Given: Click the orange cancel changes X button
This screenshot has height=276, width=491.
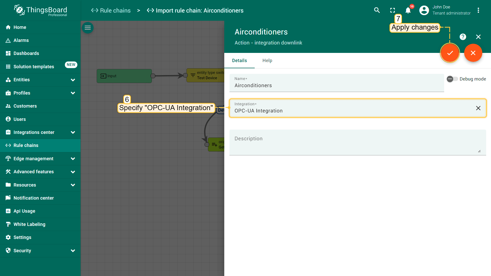Looking at the screenshot, I should pyautogui.click(x=473, y=53).
